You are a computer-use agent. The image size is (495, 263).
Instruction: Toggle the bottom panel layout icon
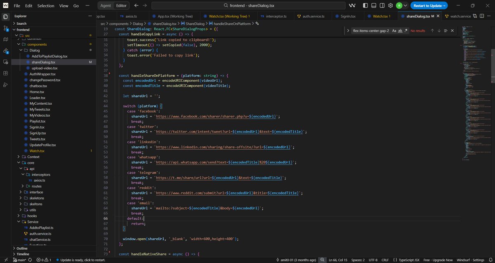[x=374, y=6]
